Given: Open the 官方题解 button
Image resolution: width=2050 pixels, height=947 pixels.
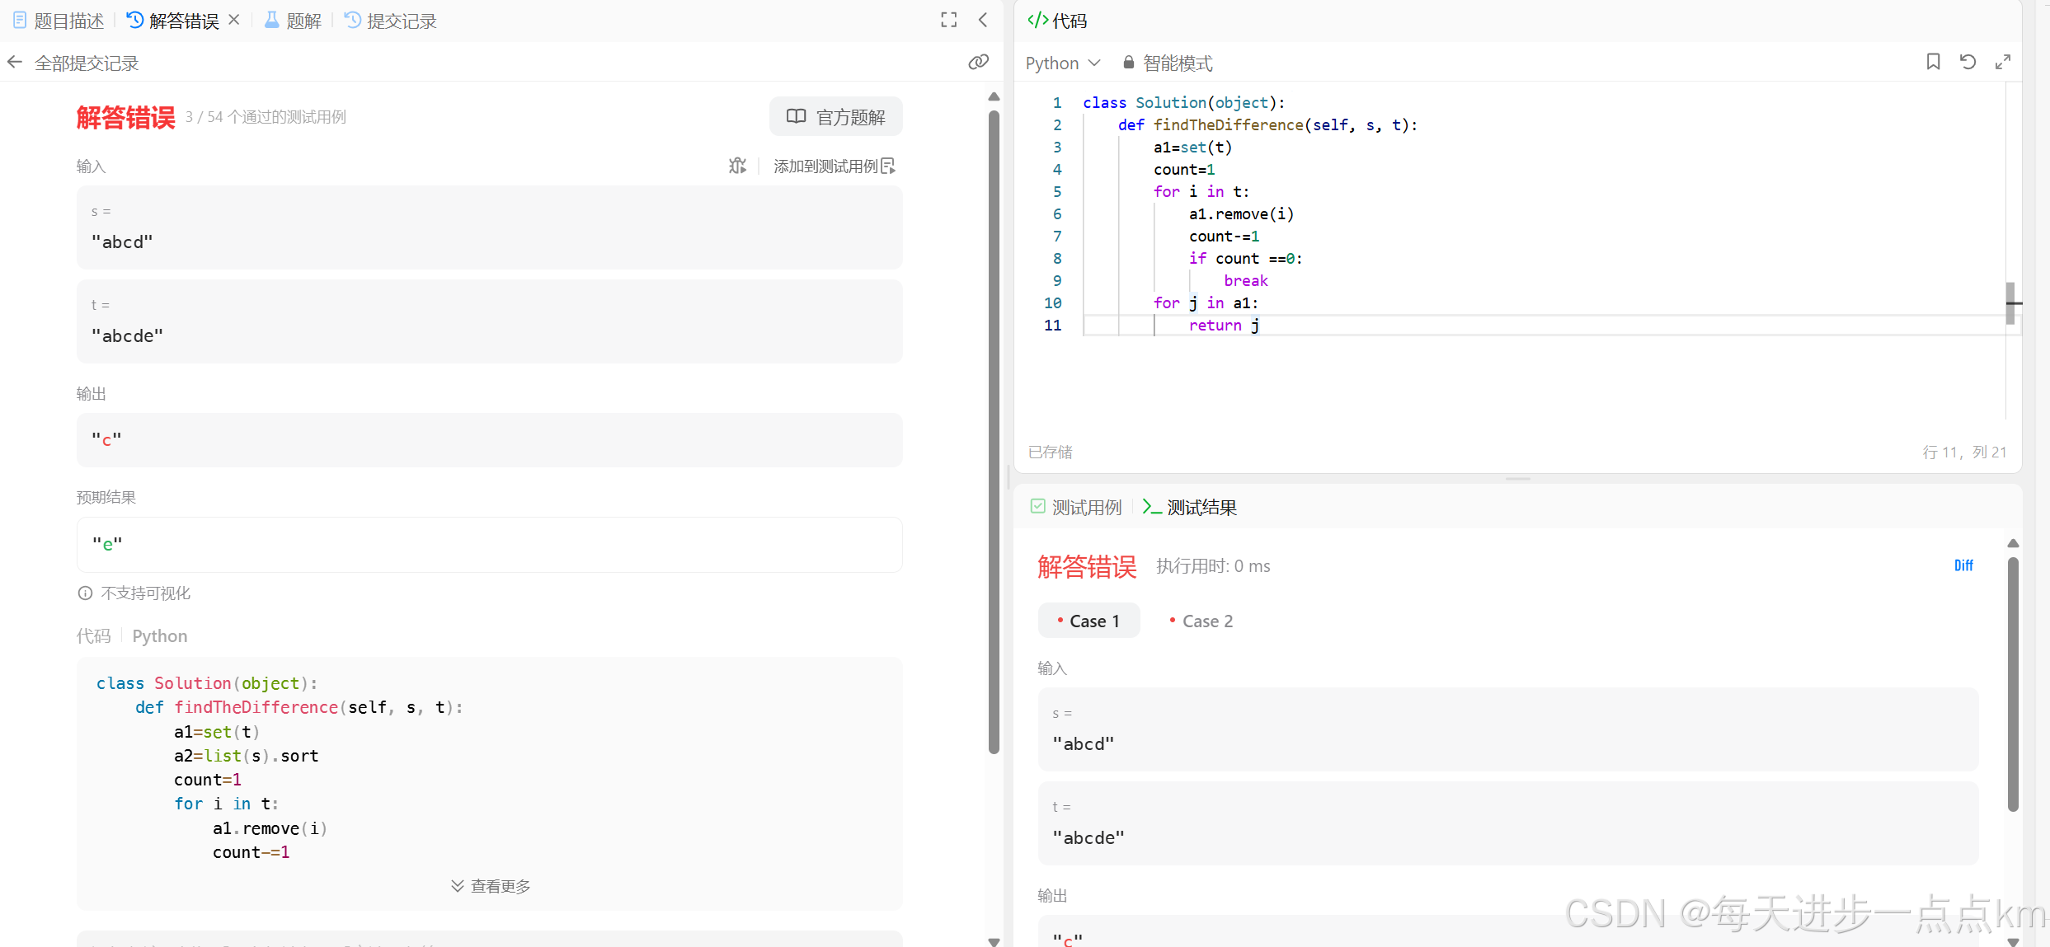Looking at the screenshot, I should click(835, 117).
